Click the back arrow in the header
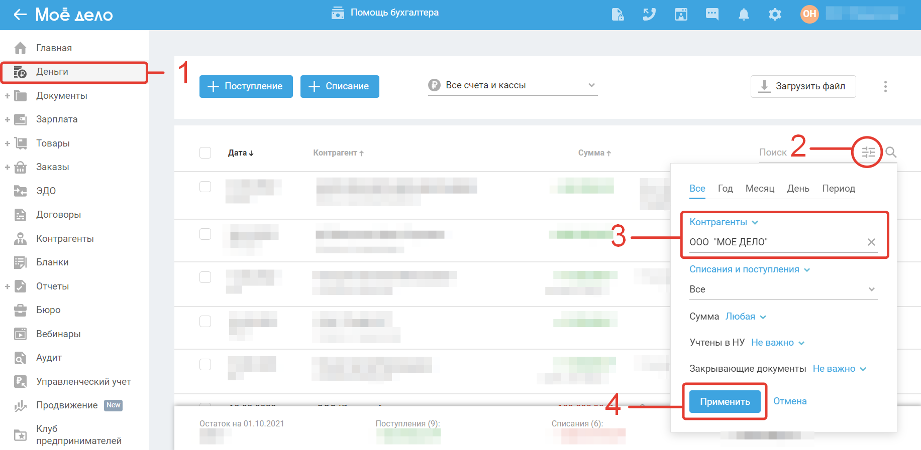921x450 pixels. coord(20,15)
